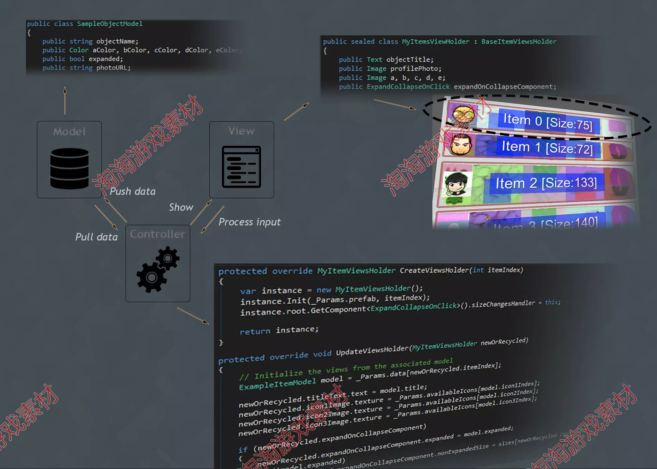Click the Show arrow label
Screen dimensions: 657x469
coord(181,207)
